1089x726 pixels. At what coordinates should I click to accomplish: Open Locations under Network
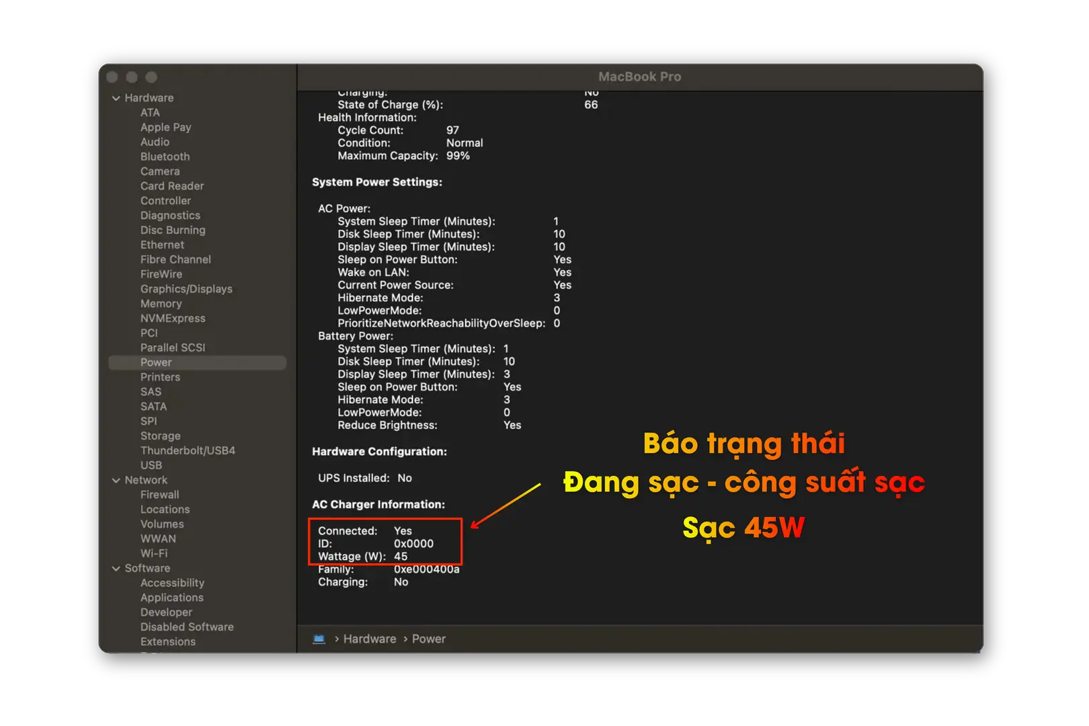click(165, 510)
